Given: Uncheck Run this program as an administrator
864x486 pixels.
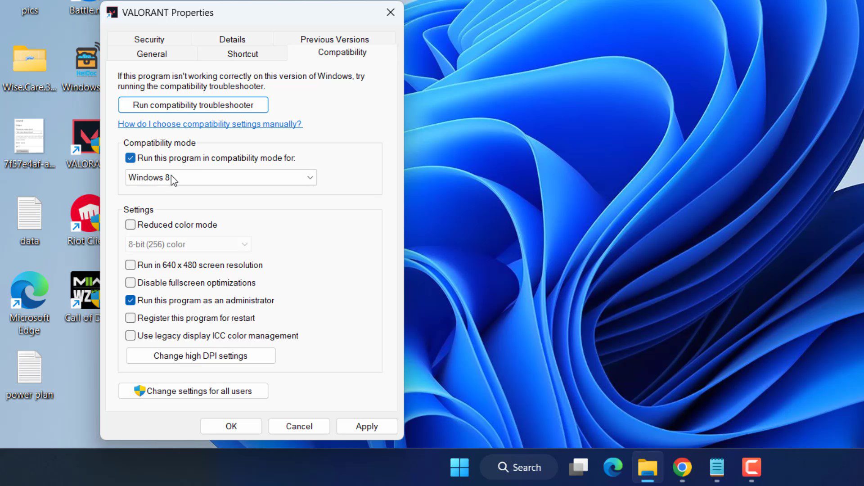Looking at the screenshot, I should [130, 300].
